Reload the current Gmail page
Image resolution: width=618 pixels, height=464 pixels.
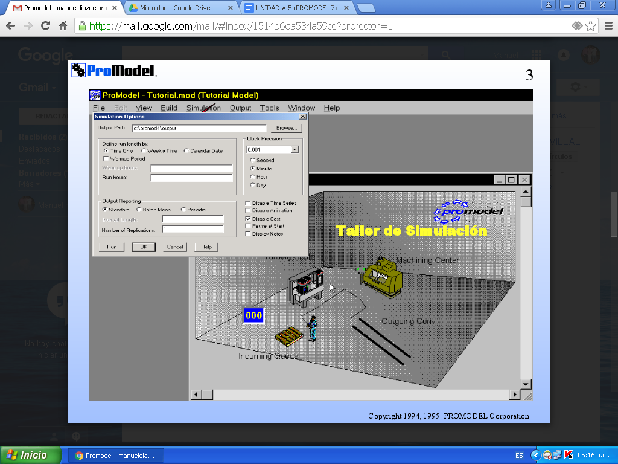click(x=45, y=26)
